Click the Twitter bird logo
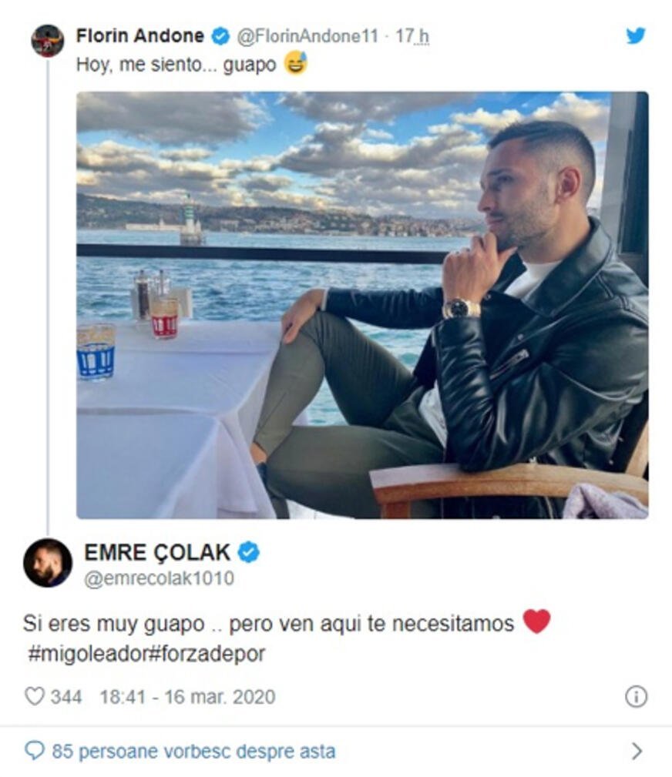 635,36
